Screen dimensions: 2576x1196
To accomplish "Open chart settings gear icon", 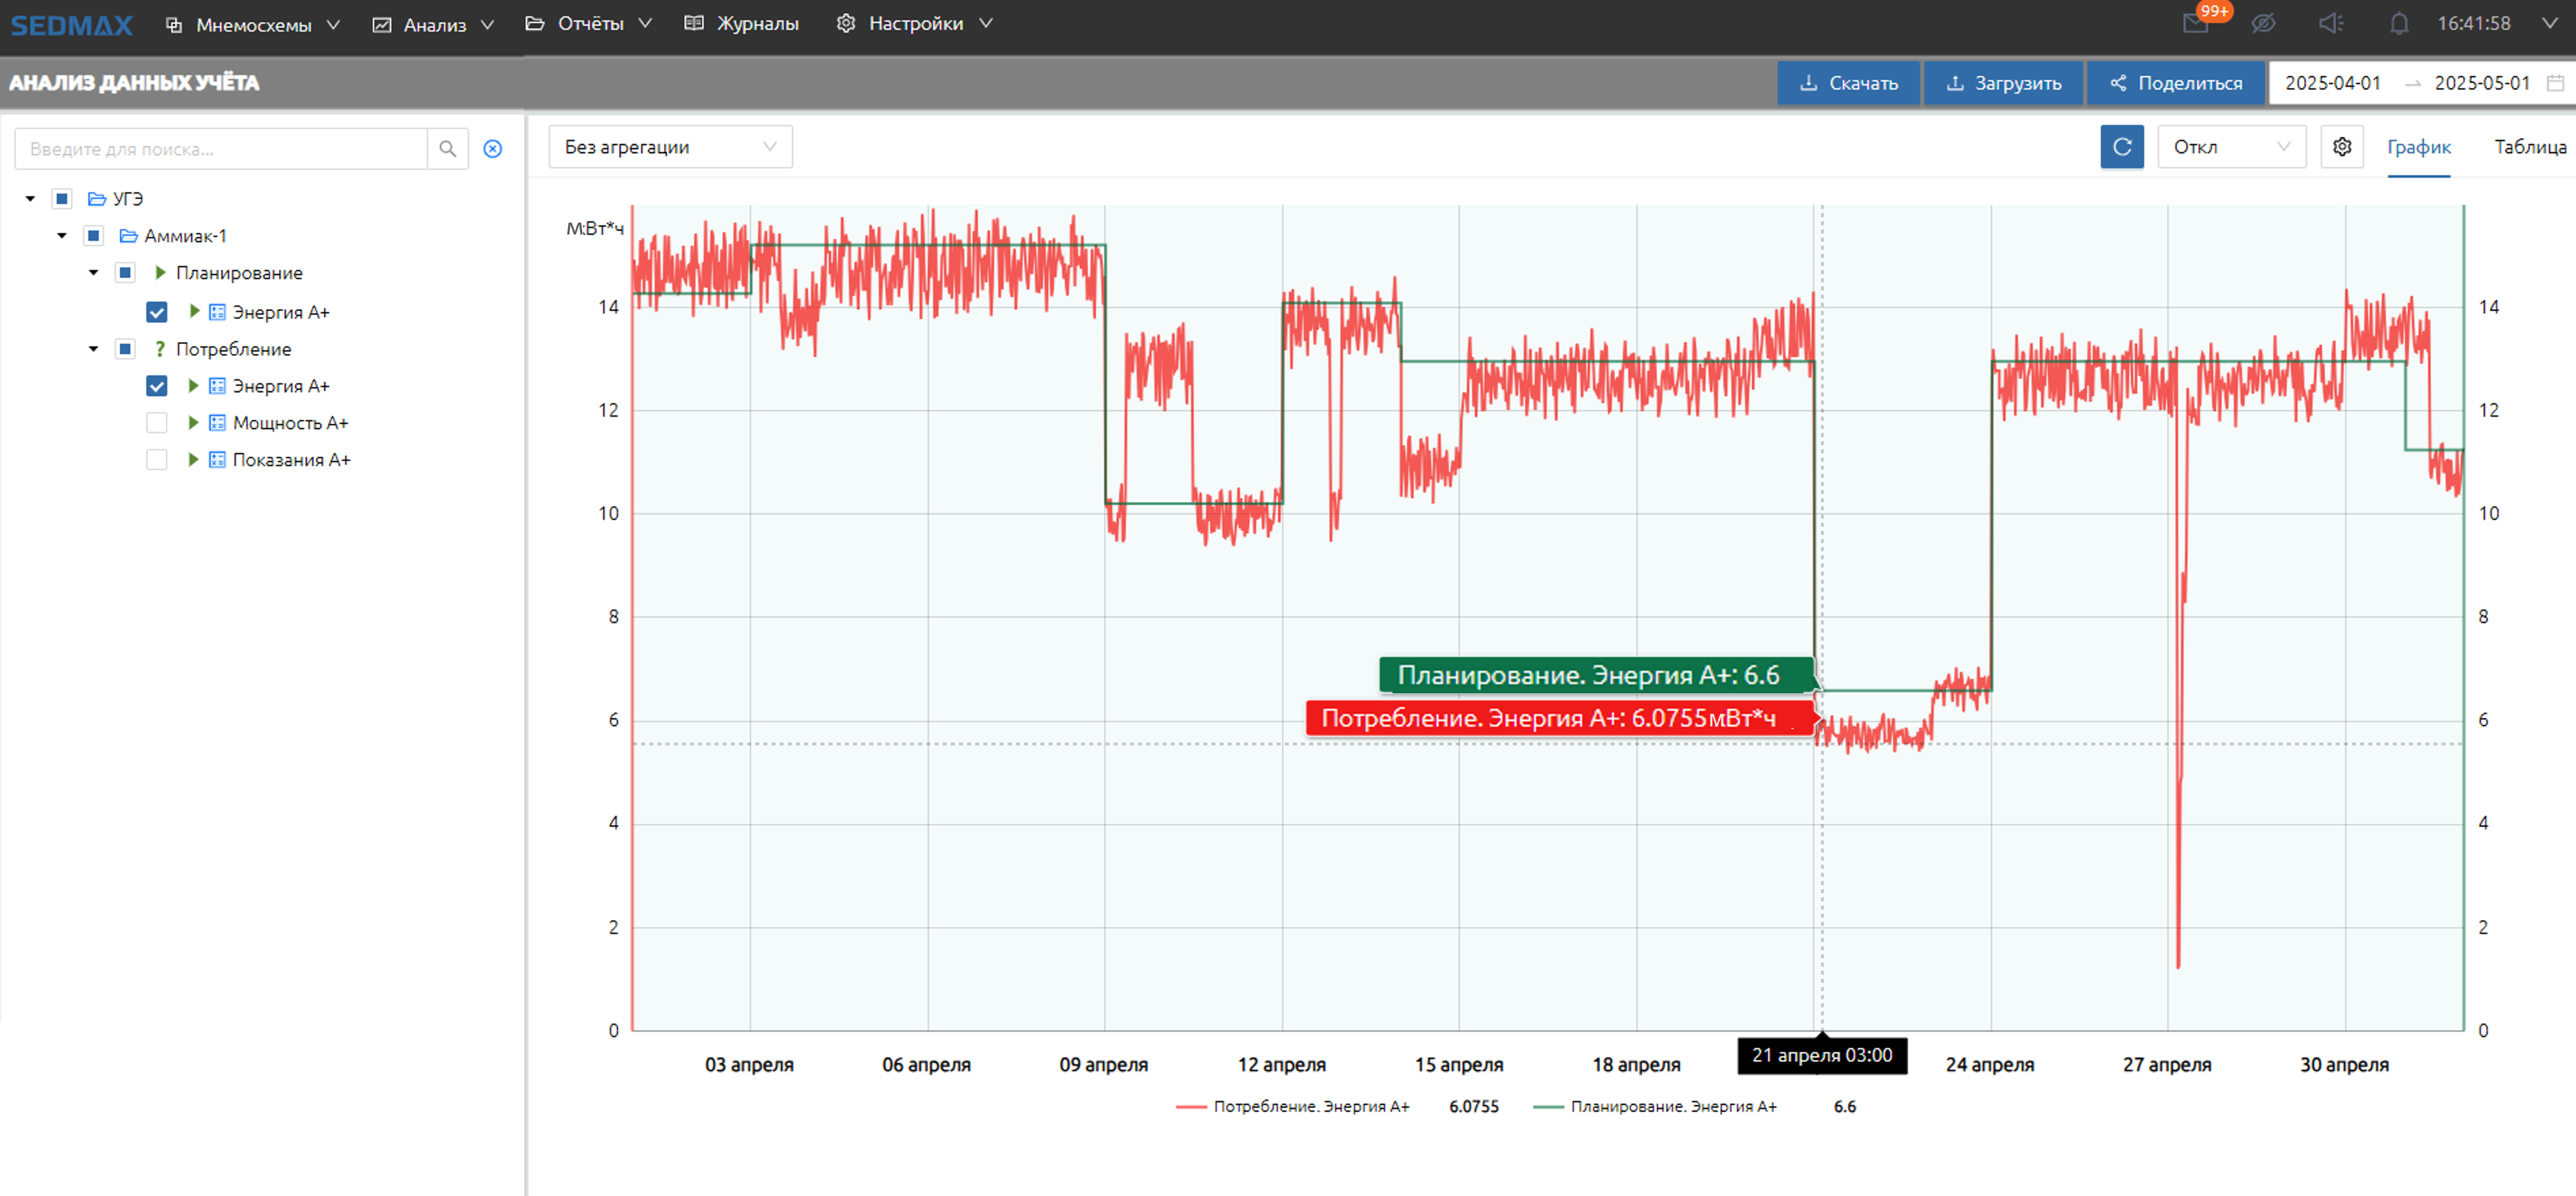I will 2341,147.
